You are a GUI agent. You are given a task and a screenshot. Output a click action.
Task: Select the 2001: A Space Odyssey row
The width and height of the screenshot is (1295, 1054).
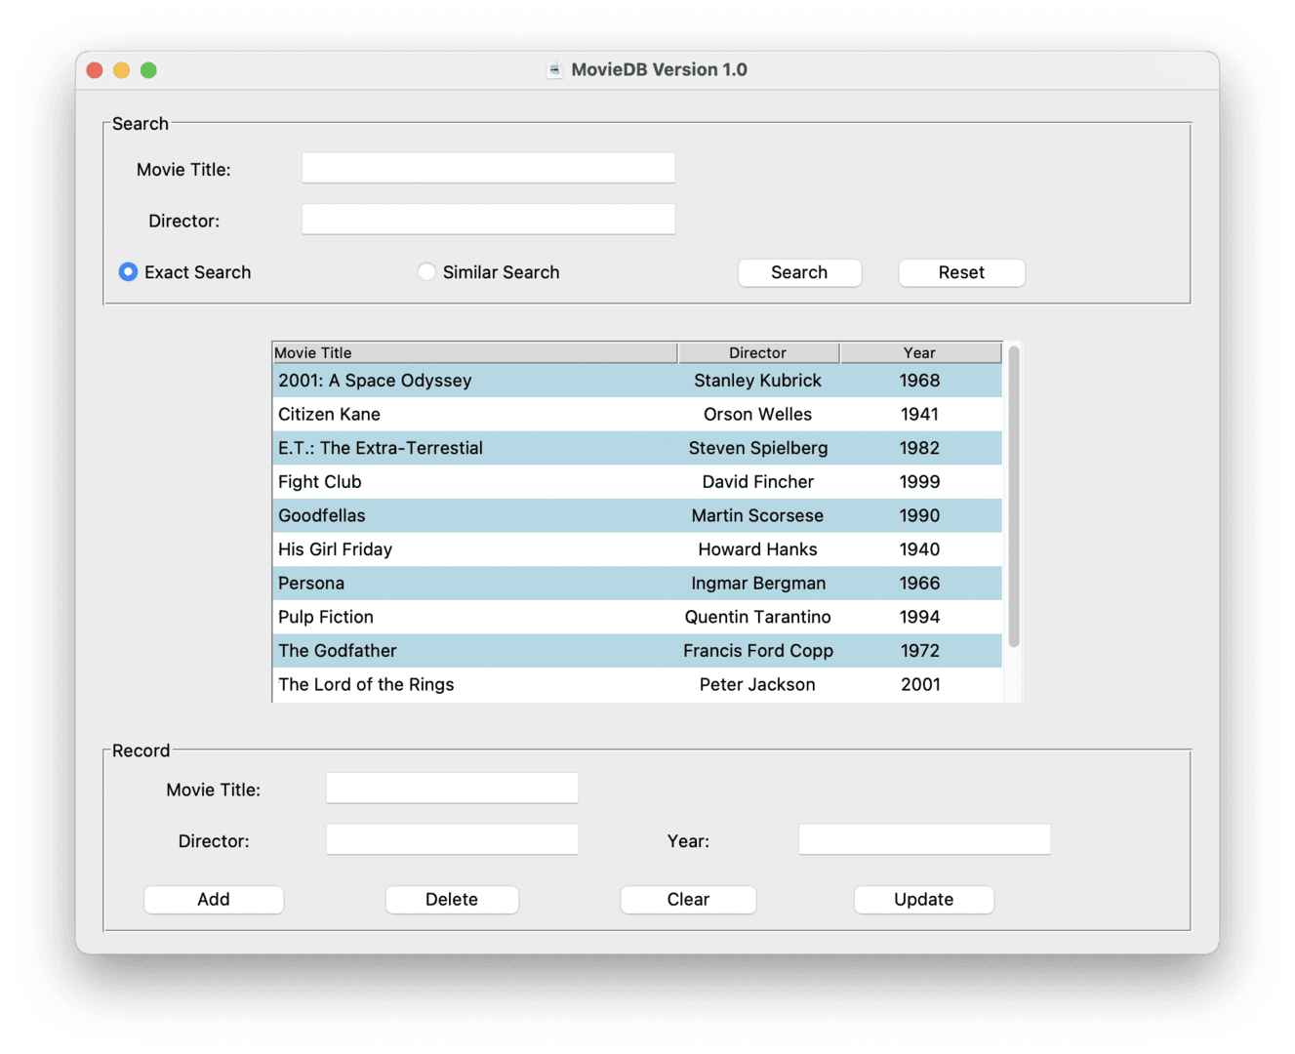(x=637, y=381)
